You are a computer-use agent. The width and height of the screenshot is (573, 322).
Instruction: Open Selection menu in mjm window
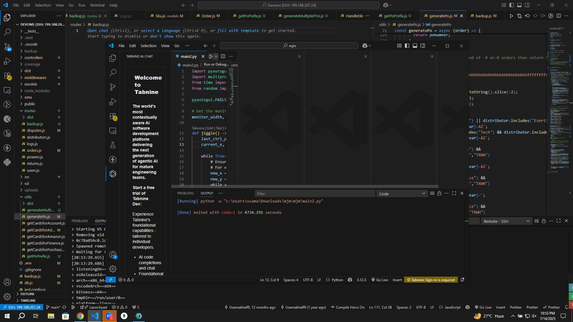(148, 46)
